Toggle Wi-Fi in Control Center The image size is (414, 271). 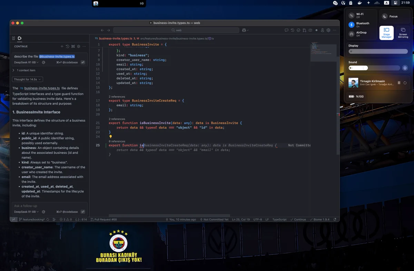tap(352, 16)
